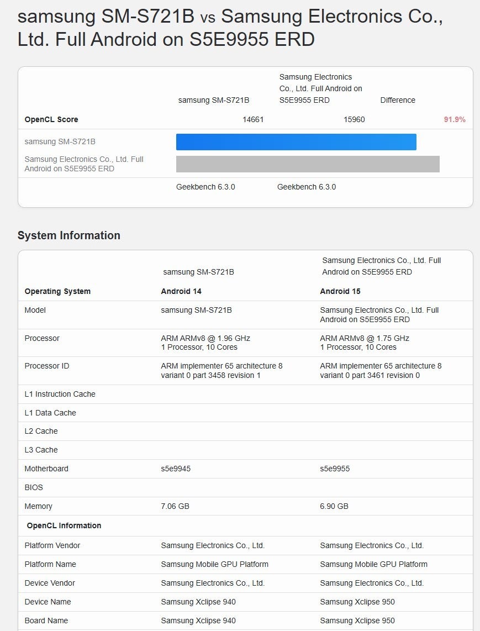
Task: Click the "Platform Name" row label
Action: point(50,564)
